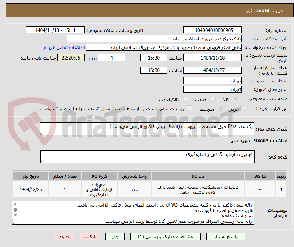
Task: Click the buyer notes text area
Action: (133, 213)
